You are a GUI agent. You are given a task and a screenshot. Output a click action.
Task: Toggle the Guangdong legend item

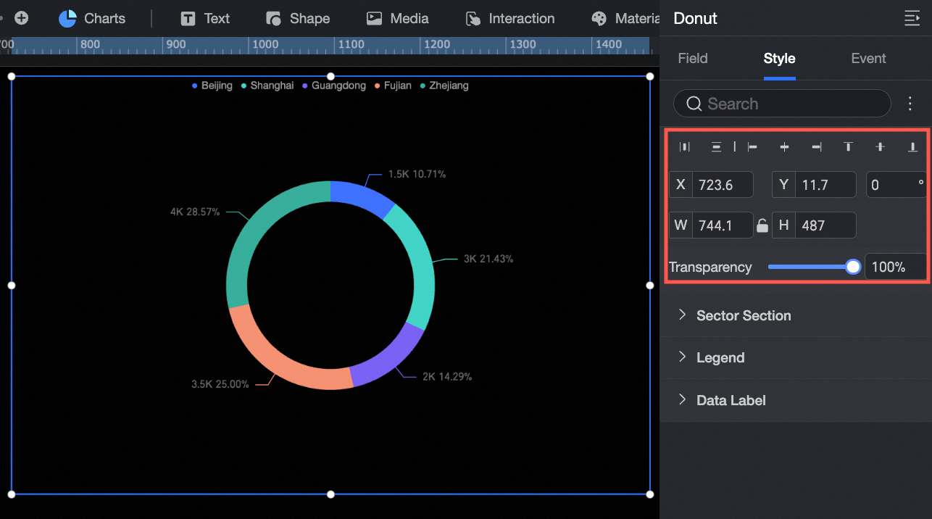point(334,86)
